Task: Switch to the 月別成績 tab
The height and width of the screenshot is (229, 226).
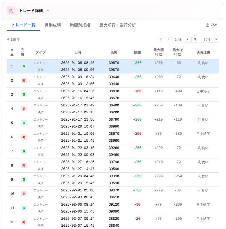Action: pos(52,25)
